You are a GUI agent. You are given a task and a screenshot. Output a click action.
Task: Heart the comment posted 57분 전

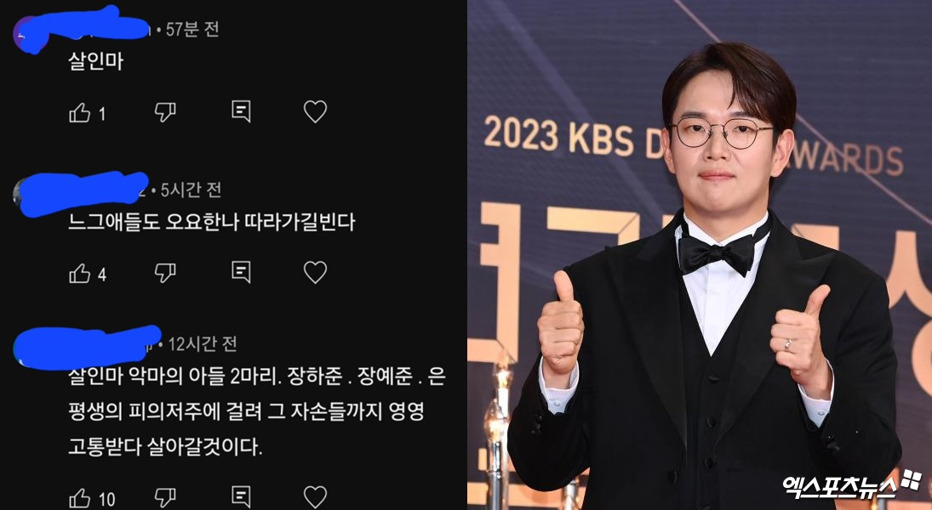(x=315, y=111)
